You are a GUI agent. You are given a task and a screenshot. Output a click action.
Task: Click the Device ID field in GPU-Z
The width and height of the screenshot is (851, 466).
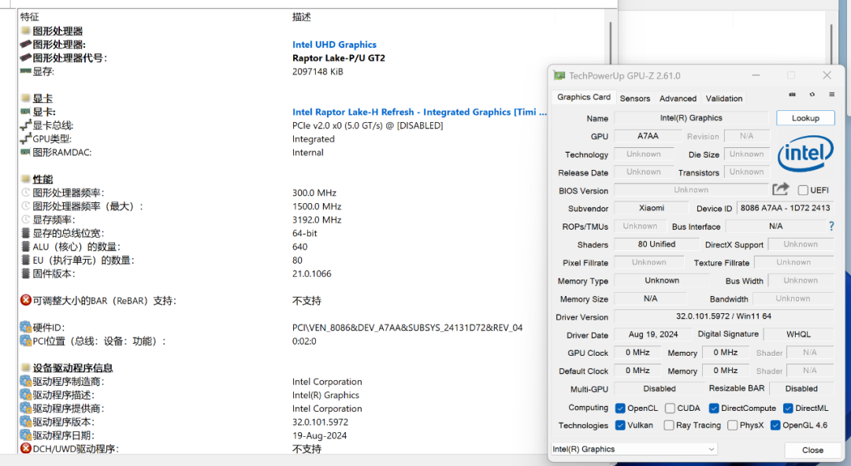tap(786, 209)
